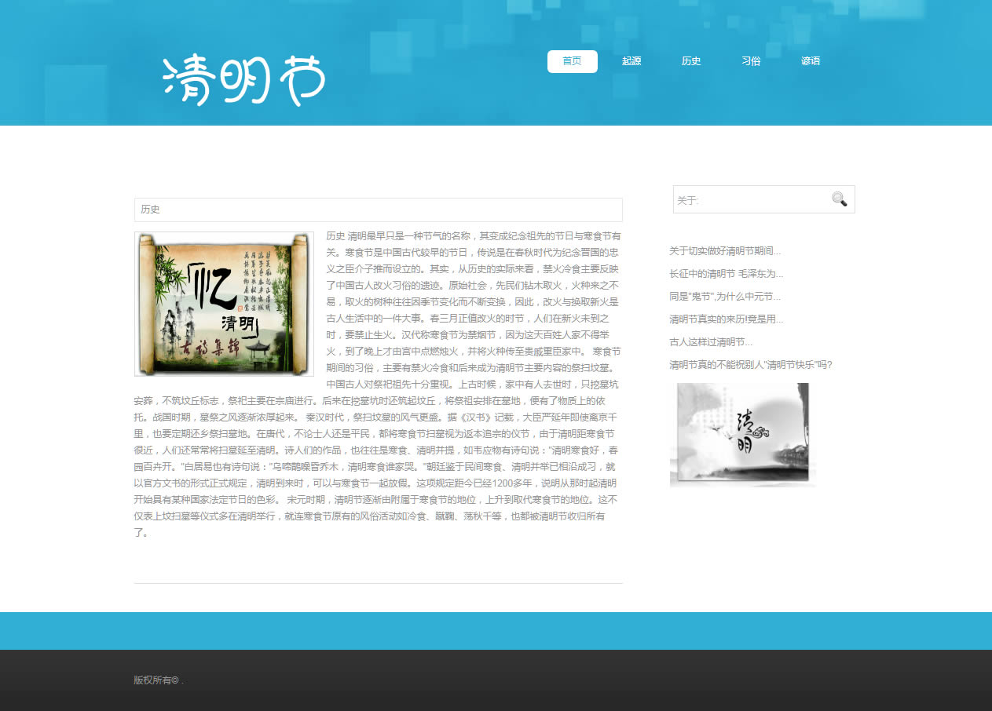
Task: Open link 关于切实做好清明节期间...
Action: [725, 251]
